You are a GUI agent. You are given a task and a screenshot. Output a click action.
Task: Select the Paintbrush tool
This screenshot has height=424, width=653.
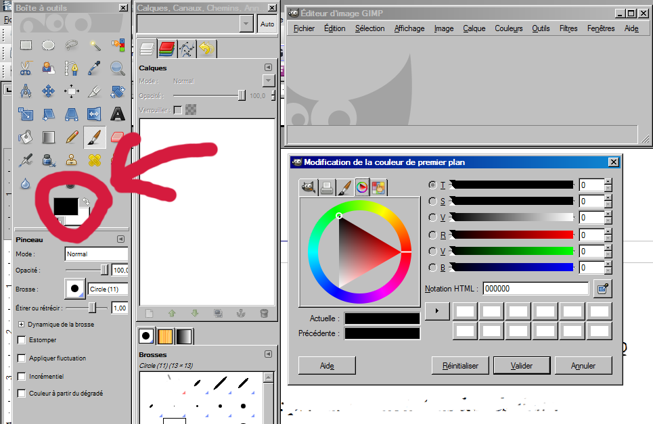coord(95,137)
